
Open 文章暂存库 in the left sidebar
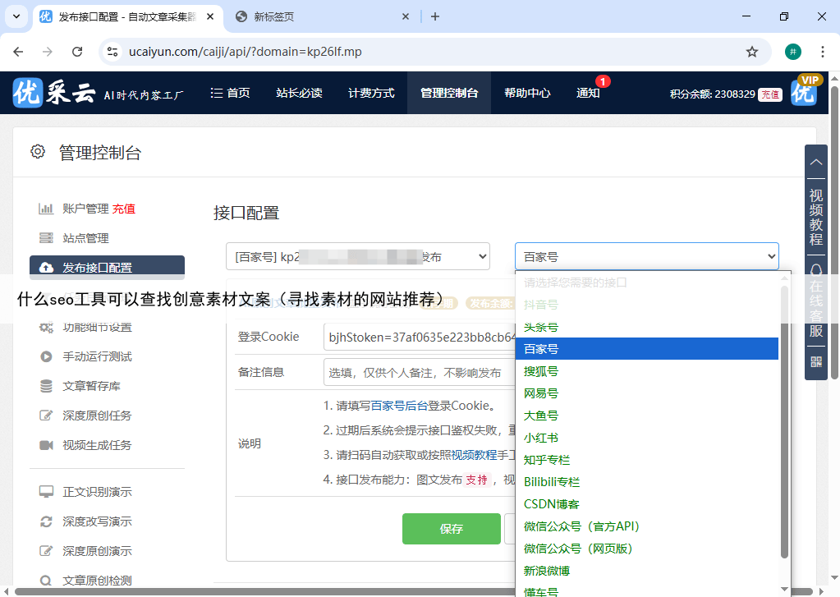pos(91,386)
